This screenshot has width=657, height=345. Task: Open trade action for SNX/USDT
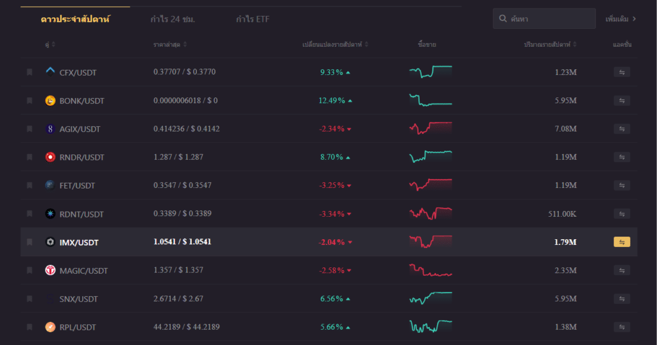pyautogui.click(x=622, y=299)
